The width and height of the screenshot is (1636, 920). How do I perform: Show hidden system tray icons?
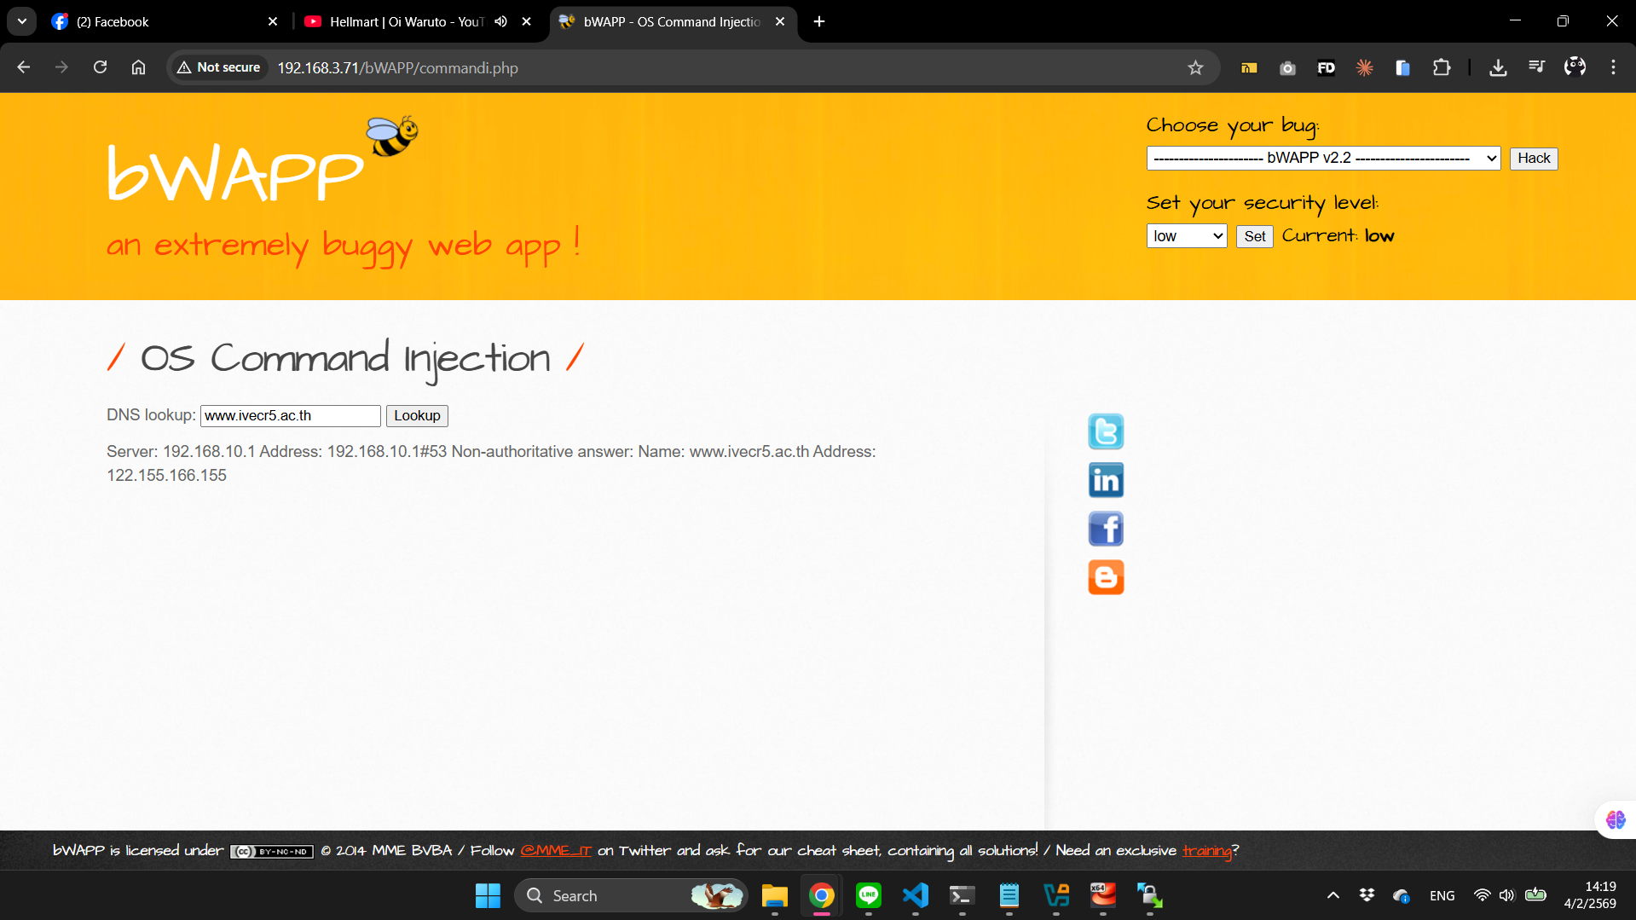(x=1333, y=895)
